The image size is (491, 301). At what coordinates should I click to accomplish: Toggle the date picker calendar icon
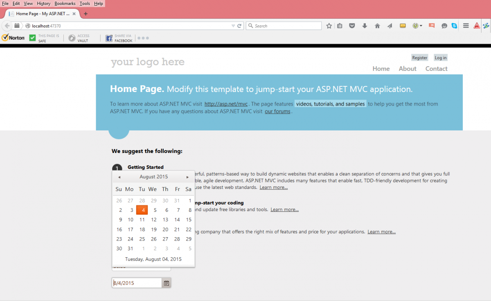coord(166,283)
